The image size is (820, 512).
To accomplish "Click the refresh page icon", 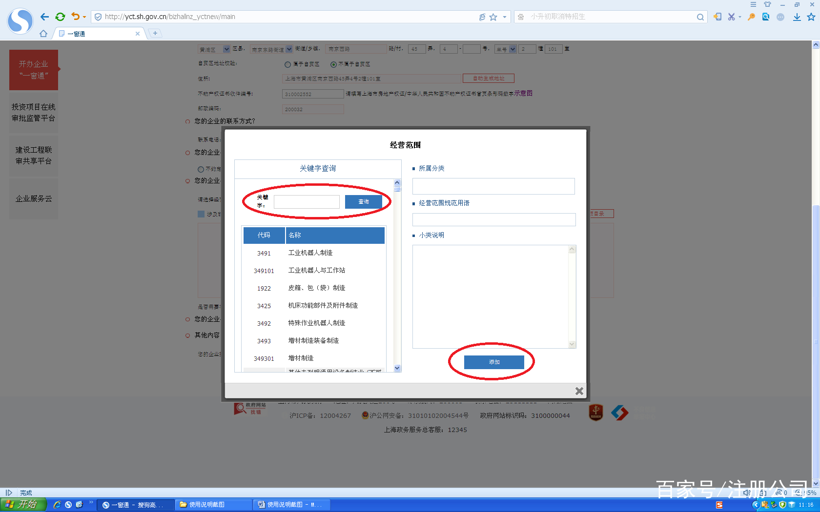I will pos(60,16).
